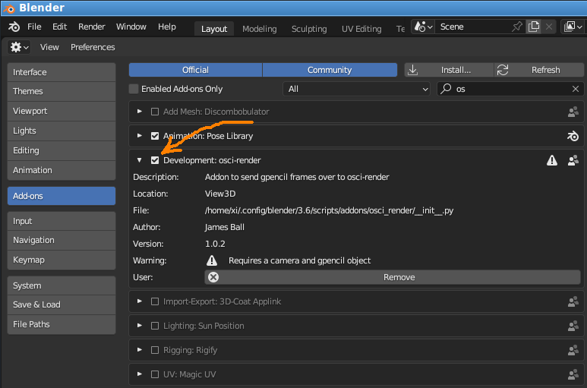Viewport: 587px width, 388px height.
Task: Collapse the osci-render add-on details
Action: pos(139,160)
